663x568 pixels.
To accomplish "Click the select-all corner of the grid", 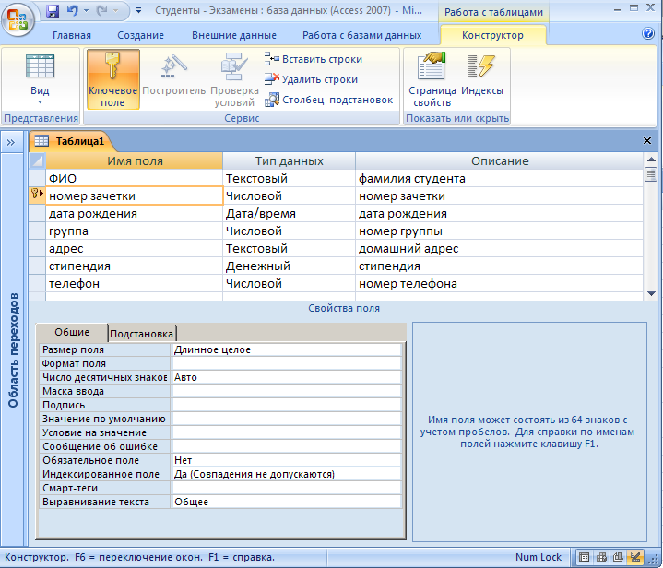I will [x=37, y=161].
